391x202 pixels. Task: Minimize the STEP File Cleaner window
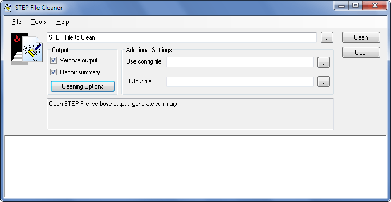point(341,6)
